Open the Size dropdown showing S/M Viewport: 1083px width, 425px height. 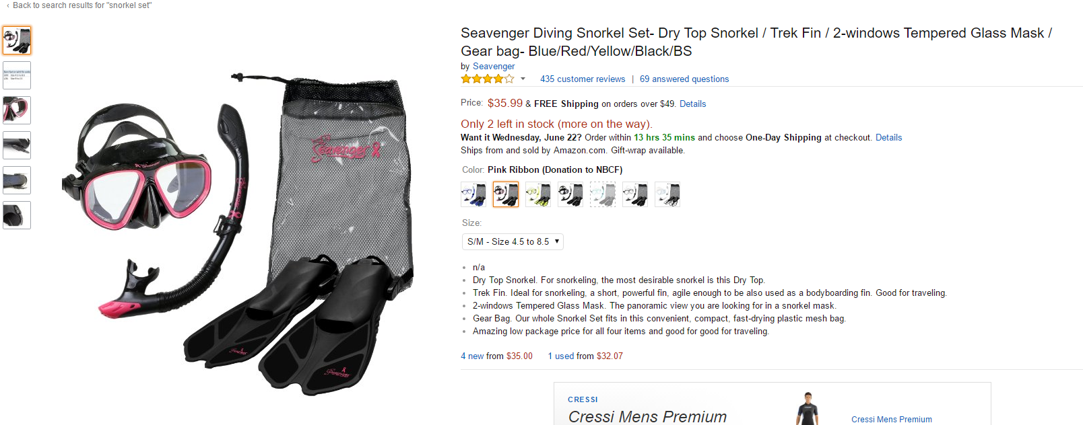513,241
